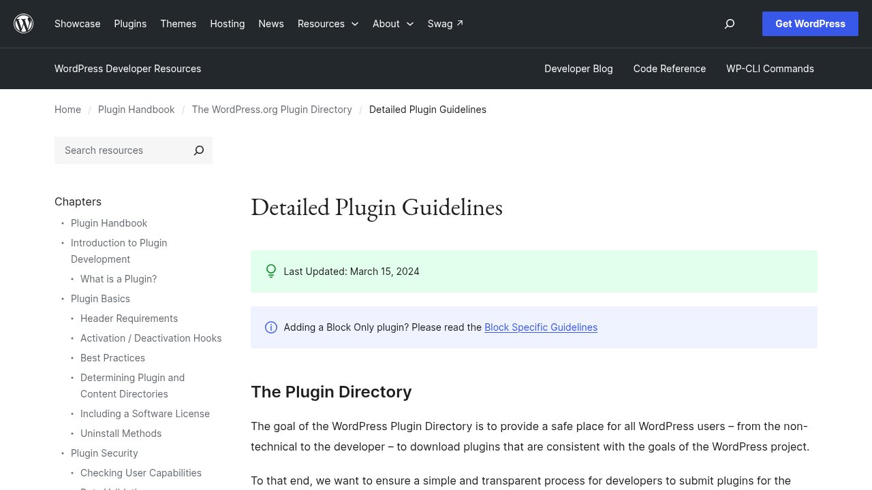The image size is (872, 490).
Task: Open Activation / Deactivation Hooks chapter
Action: (x=151, y=338)
